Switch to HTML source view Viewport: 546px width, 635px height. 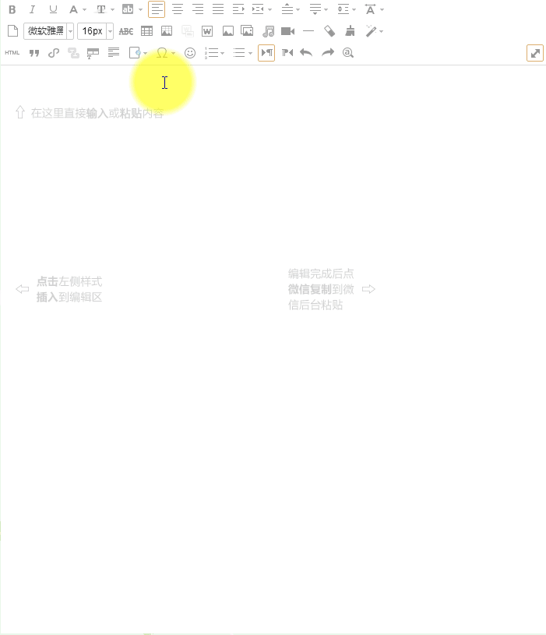[12, 53]
